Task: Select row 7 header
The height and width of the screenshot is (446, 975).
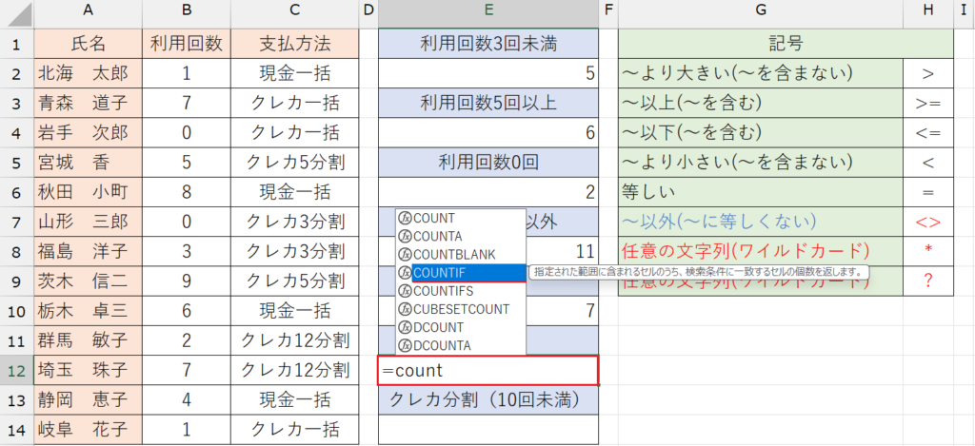Action: click(17, 222)
